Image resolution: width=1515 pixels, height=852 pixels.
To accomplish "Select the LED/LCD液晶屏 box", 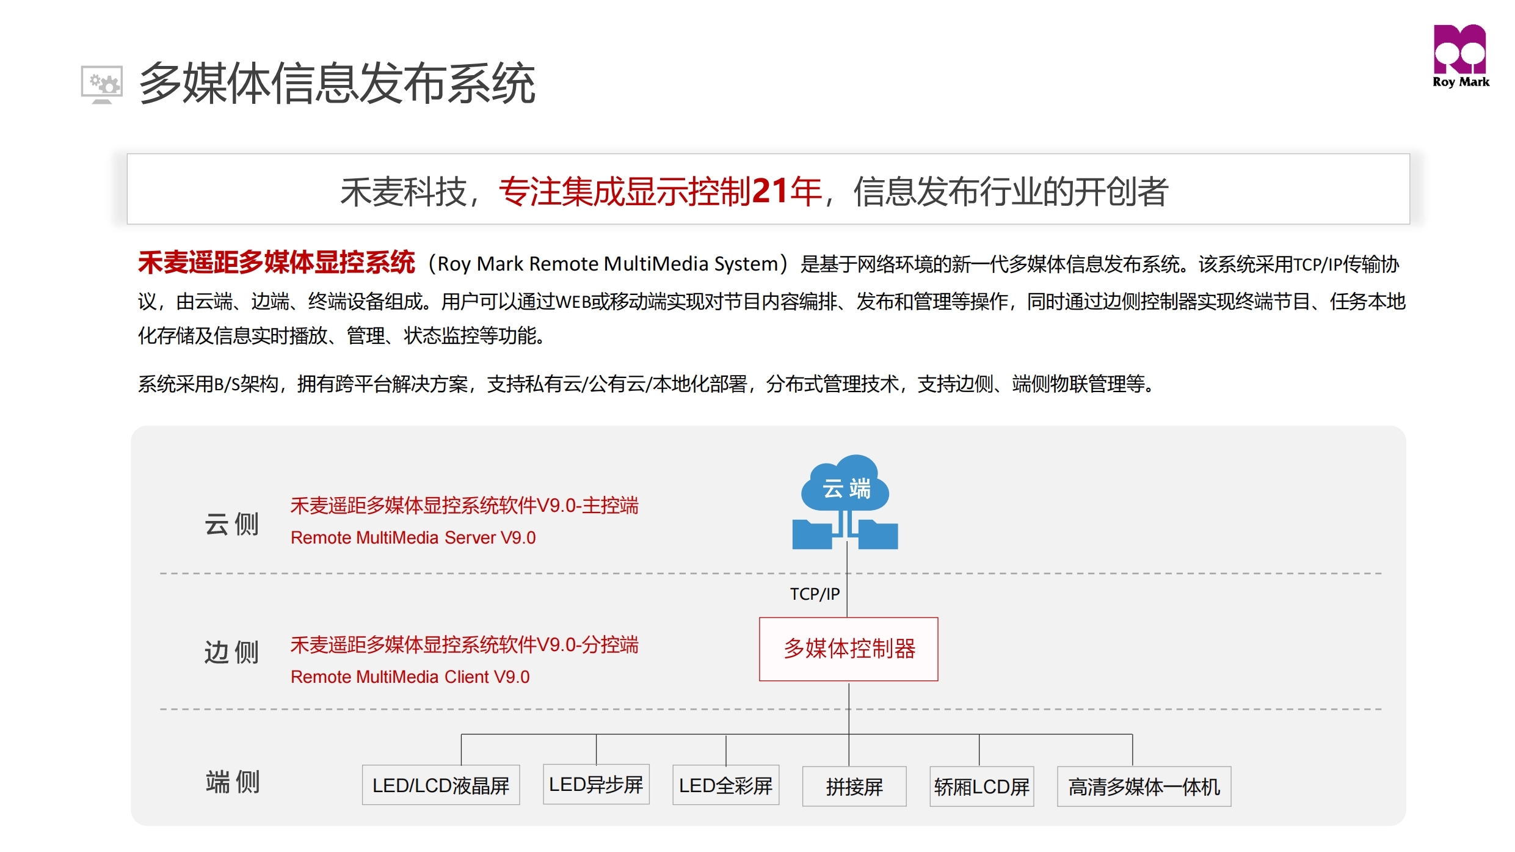I will [x=441, y=785].
